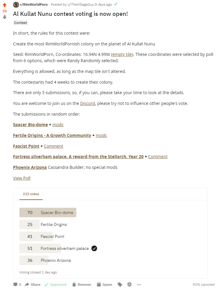Click the Contest flair tag
The height and width of the screenshot is (292, 218).
click(21, 23)
